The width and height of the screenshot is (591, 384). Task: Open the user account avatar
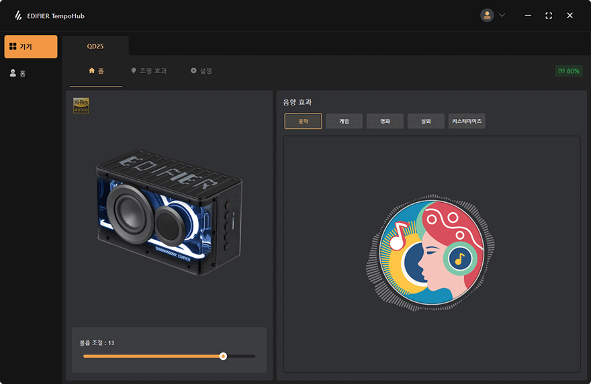click(x=487, y=15)
